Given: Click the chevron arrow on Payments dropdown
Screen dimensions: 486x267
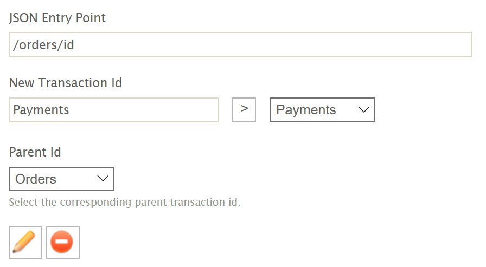Looking at the screenshot, I should [364, 110].
